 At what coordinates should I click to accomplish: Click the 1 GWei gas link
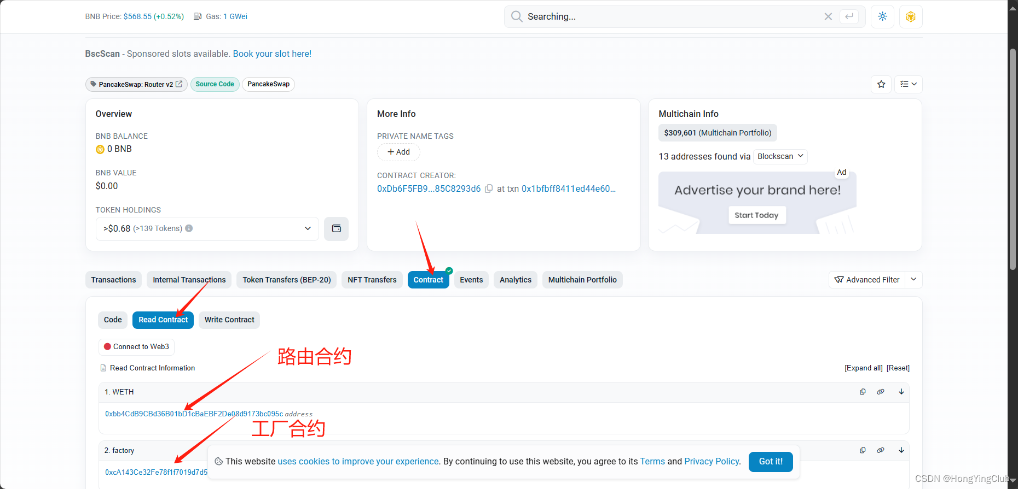[x=235, y=16]
